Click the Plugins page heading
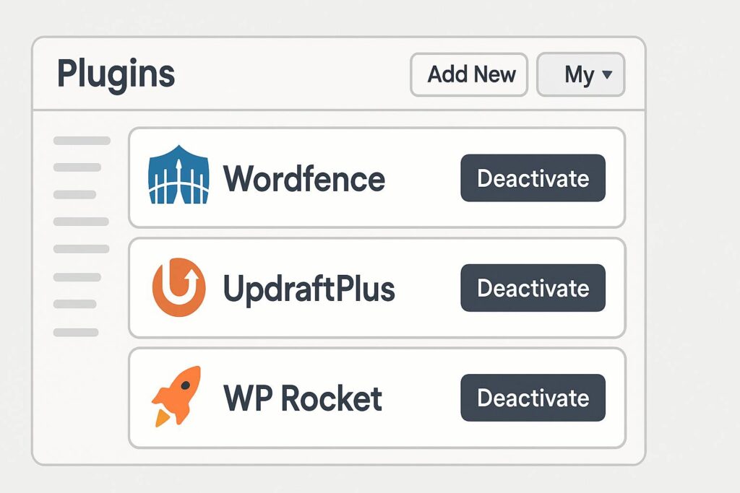740x493 pixels. pos(116,74)
